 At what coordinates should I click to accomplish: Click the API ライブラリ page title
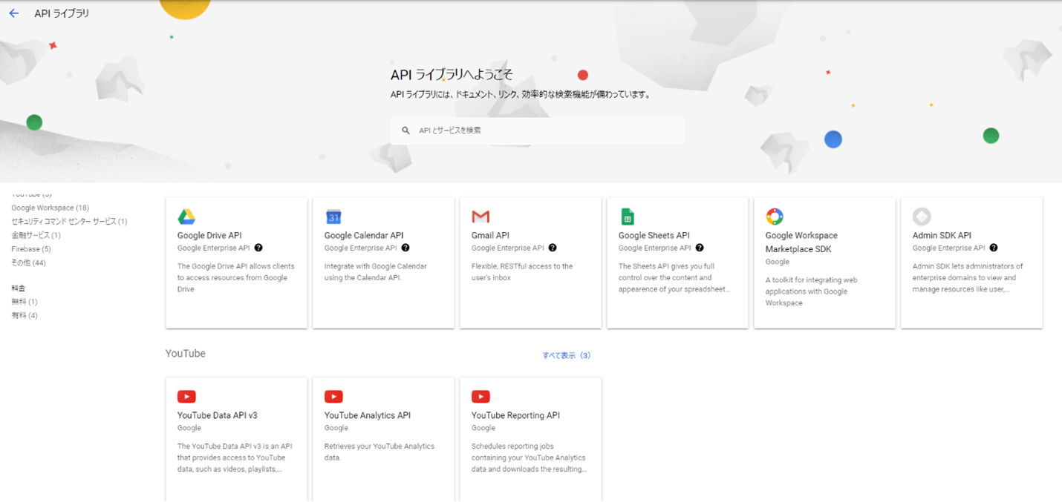pos(62,13)
